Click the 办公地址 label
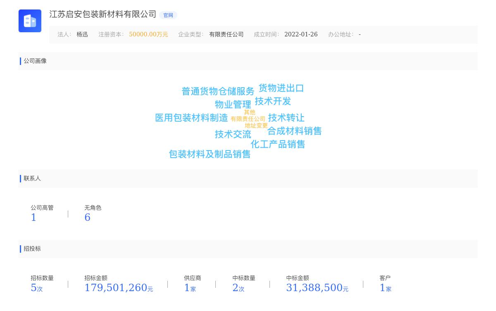This screenshot has height=311, width=496. [x=341, y=34]
